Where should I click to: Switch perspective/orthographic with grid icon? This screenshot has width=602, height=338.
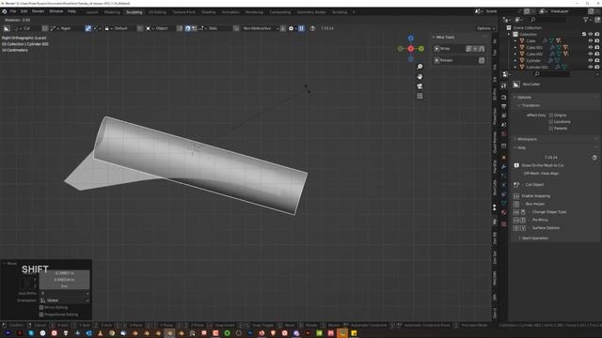tap(420, 96)
